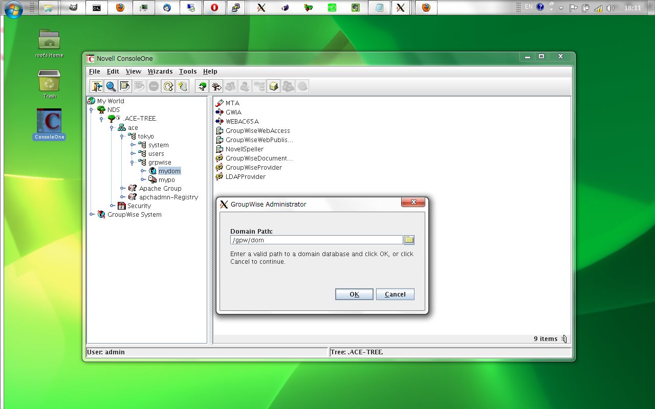Viewport: 655px width, 409px height.
Task: Click the yellow cube toolbar icon
Action: pos(274,86)
